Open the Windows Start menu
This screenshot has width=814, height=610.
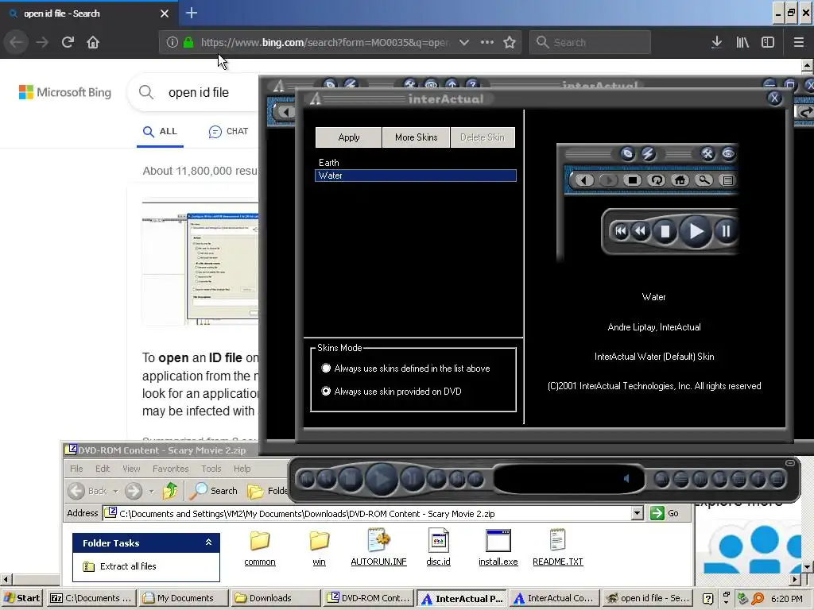click(x=21, y=598)
